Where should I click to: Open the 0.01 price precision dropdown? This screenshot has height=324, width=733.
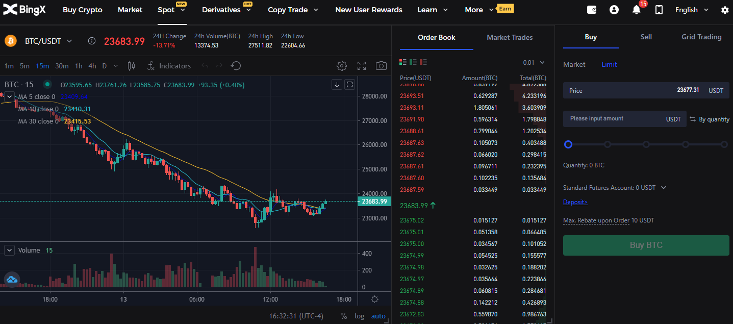click(534, 62)
